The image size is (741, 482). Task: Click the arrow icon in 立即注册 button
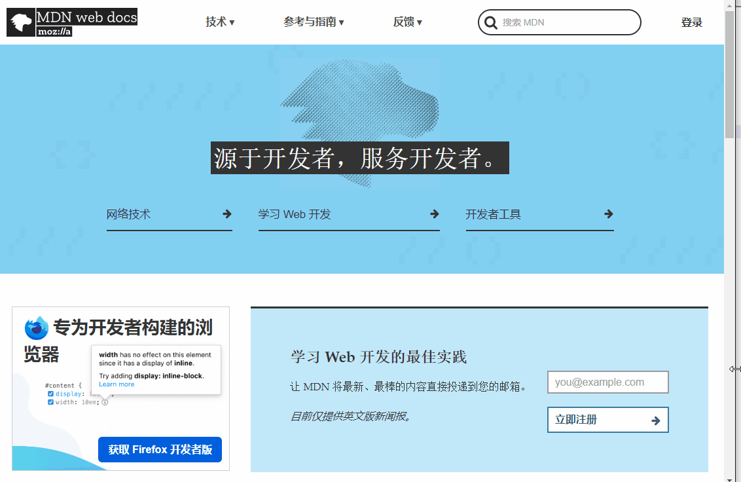[x=655, y=420]
